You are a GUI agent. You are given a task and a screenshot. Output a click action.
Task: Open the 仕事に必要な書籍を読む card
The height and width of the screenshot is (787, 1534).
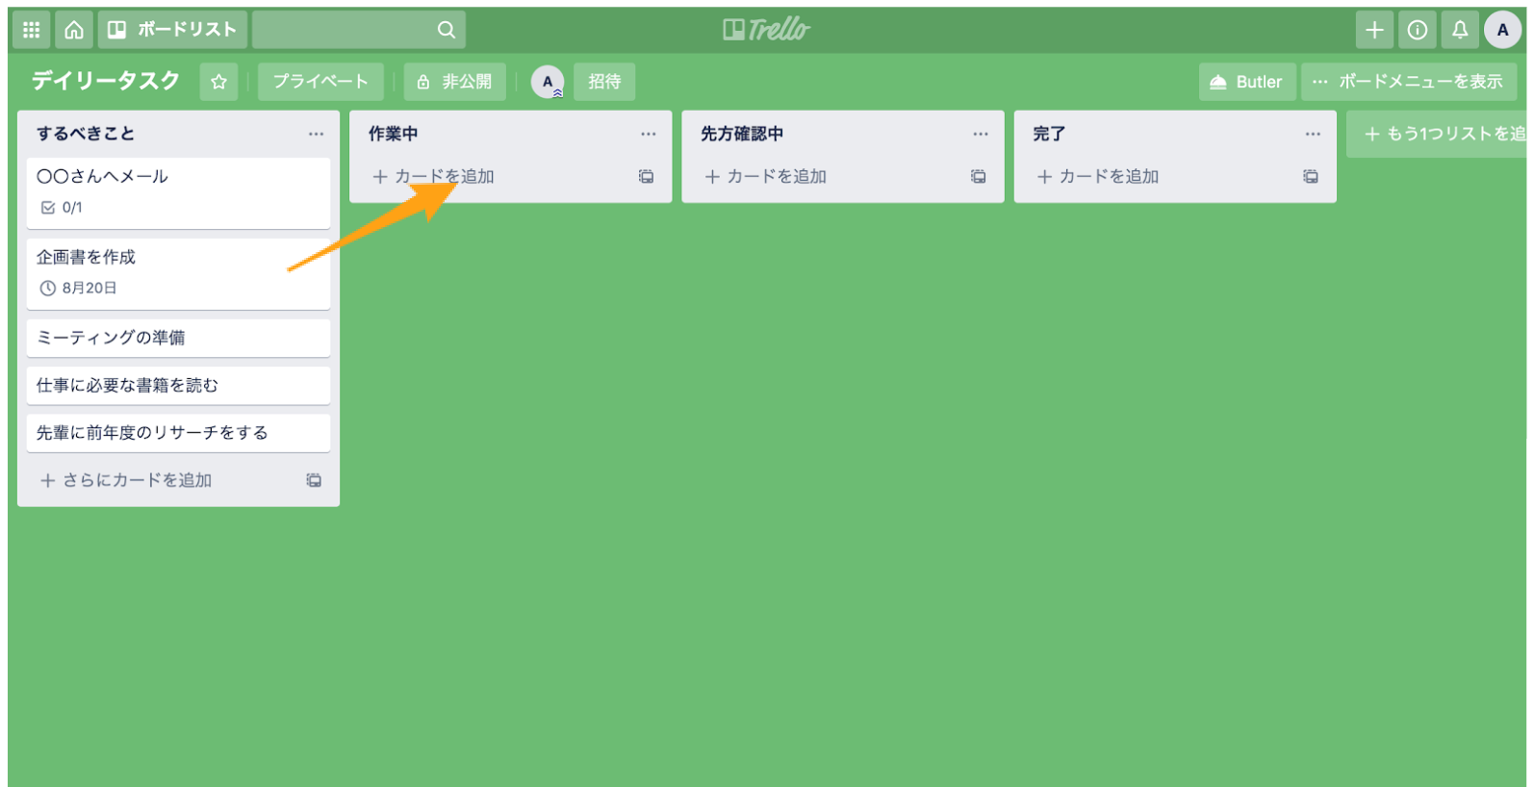[x=178, y=385]
